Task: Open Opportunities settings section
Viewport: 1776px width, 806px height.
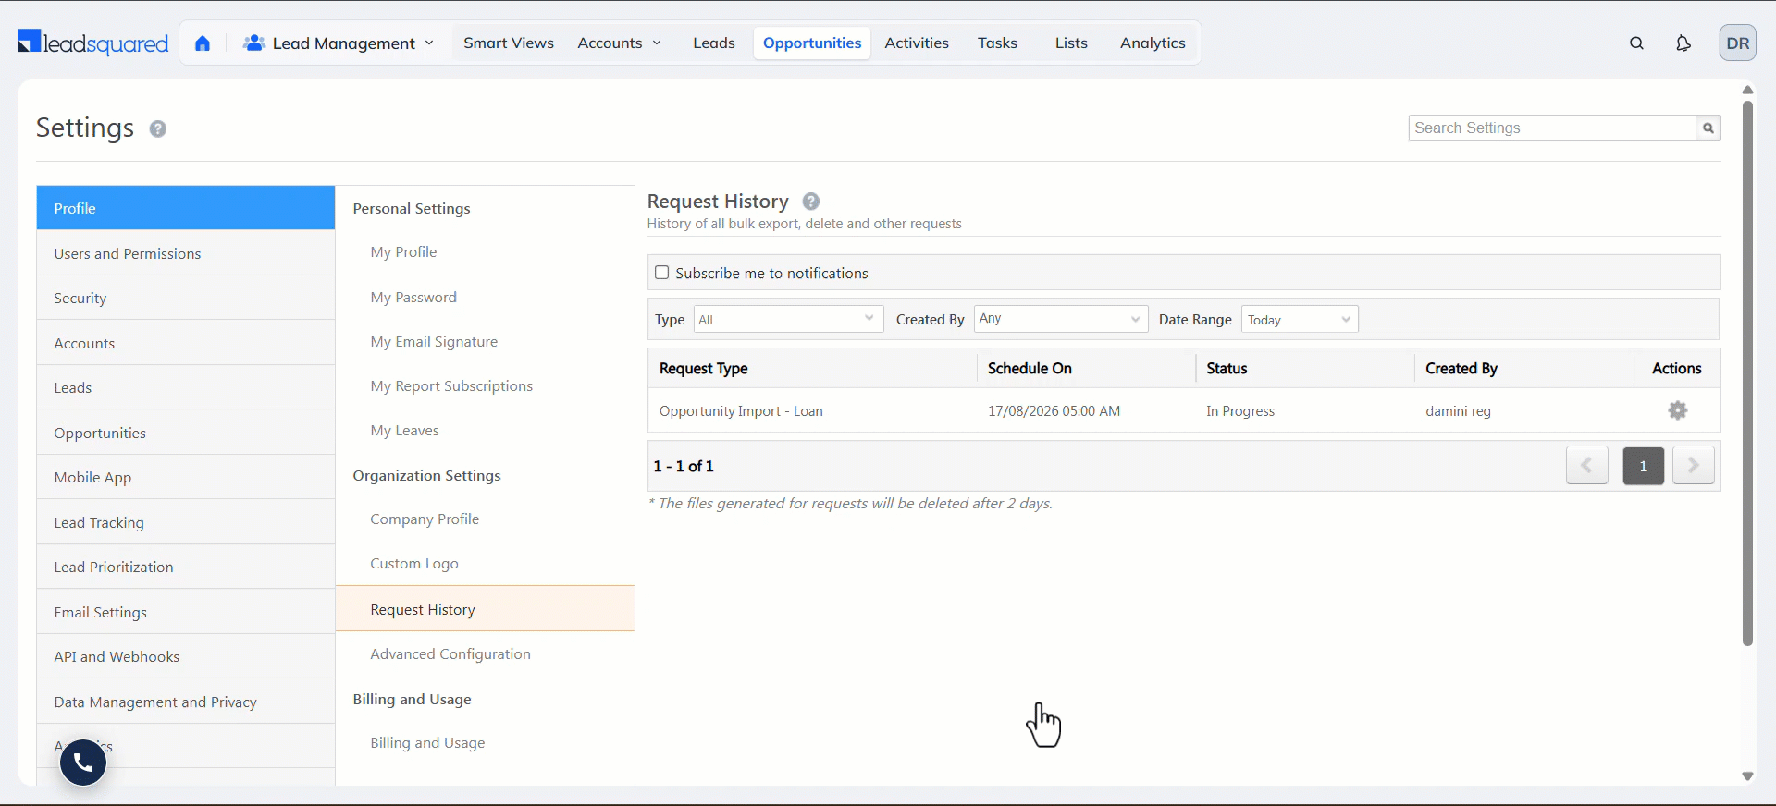Action: tap(186, 433)
